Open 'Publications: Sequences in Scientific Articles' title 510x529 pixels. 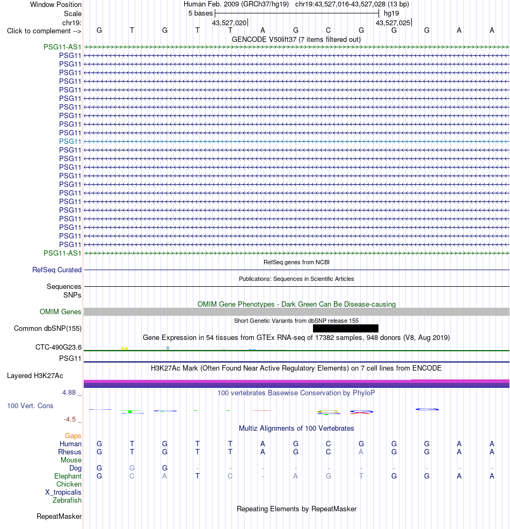point(296,279)
